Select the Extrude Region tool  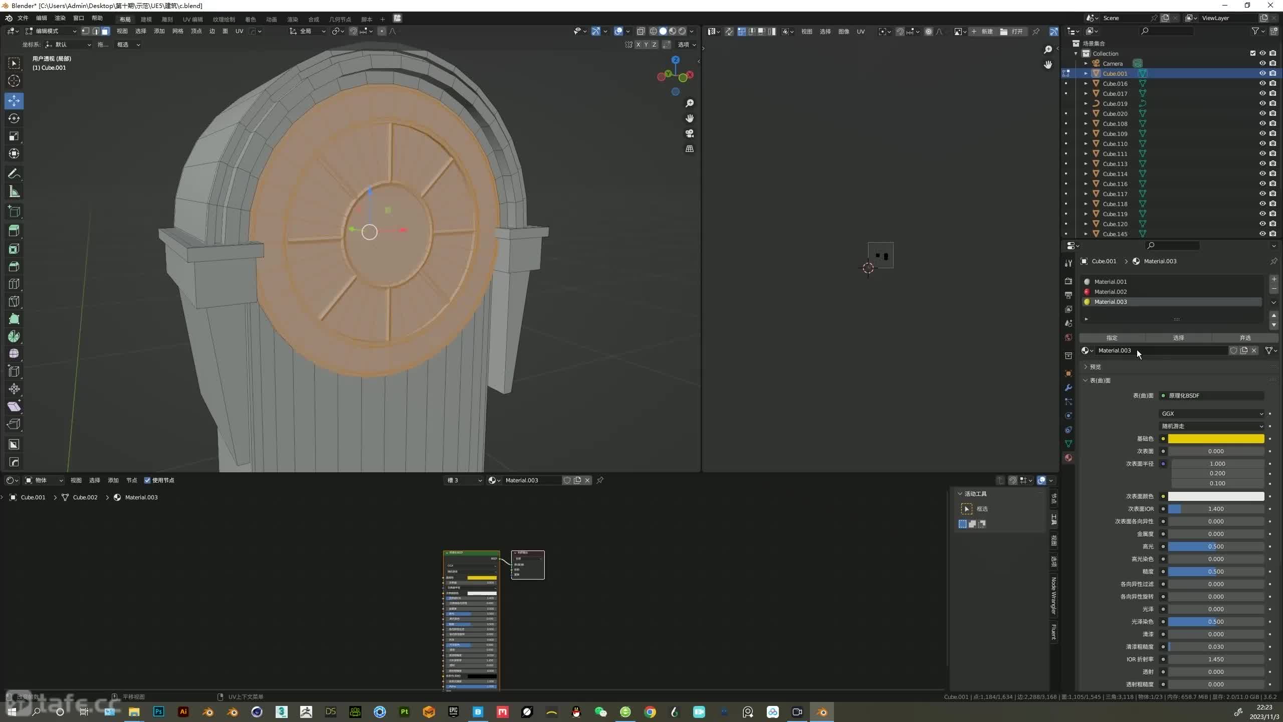(14, 231)
